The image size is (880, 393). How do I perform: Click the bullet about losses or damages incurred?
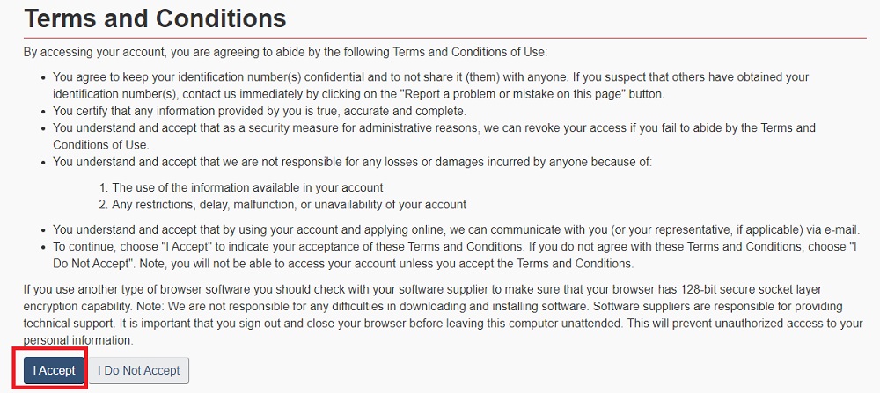click(x=353, y=162)
